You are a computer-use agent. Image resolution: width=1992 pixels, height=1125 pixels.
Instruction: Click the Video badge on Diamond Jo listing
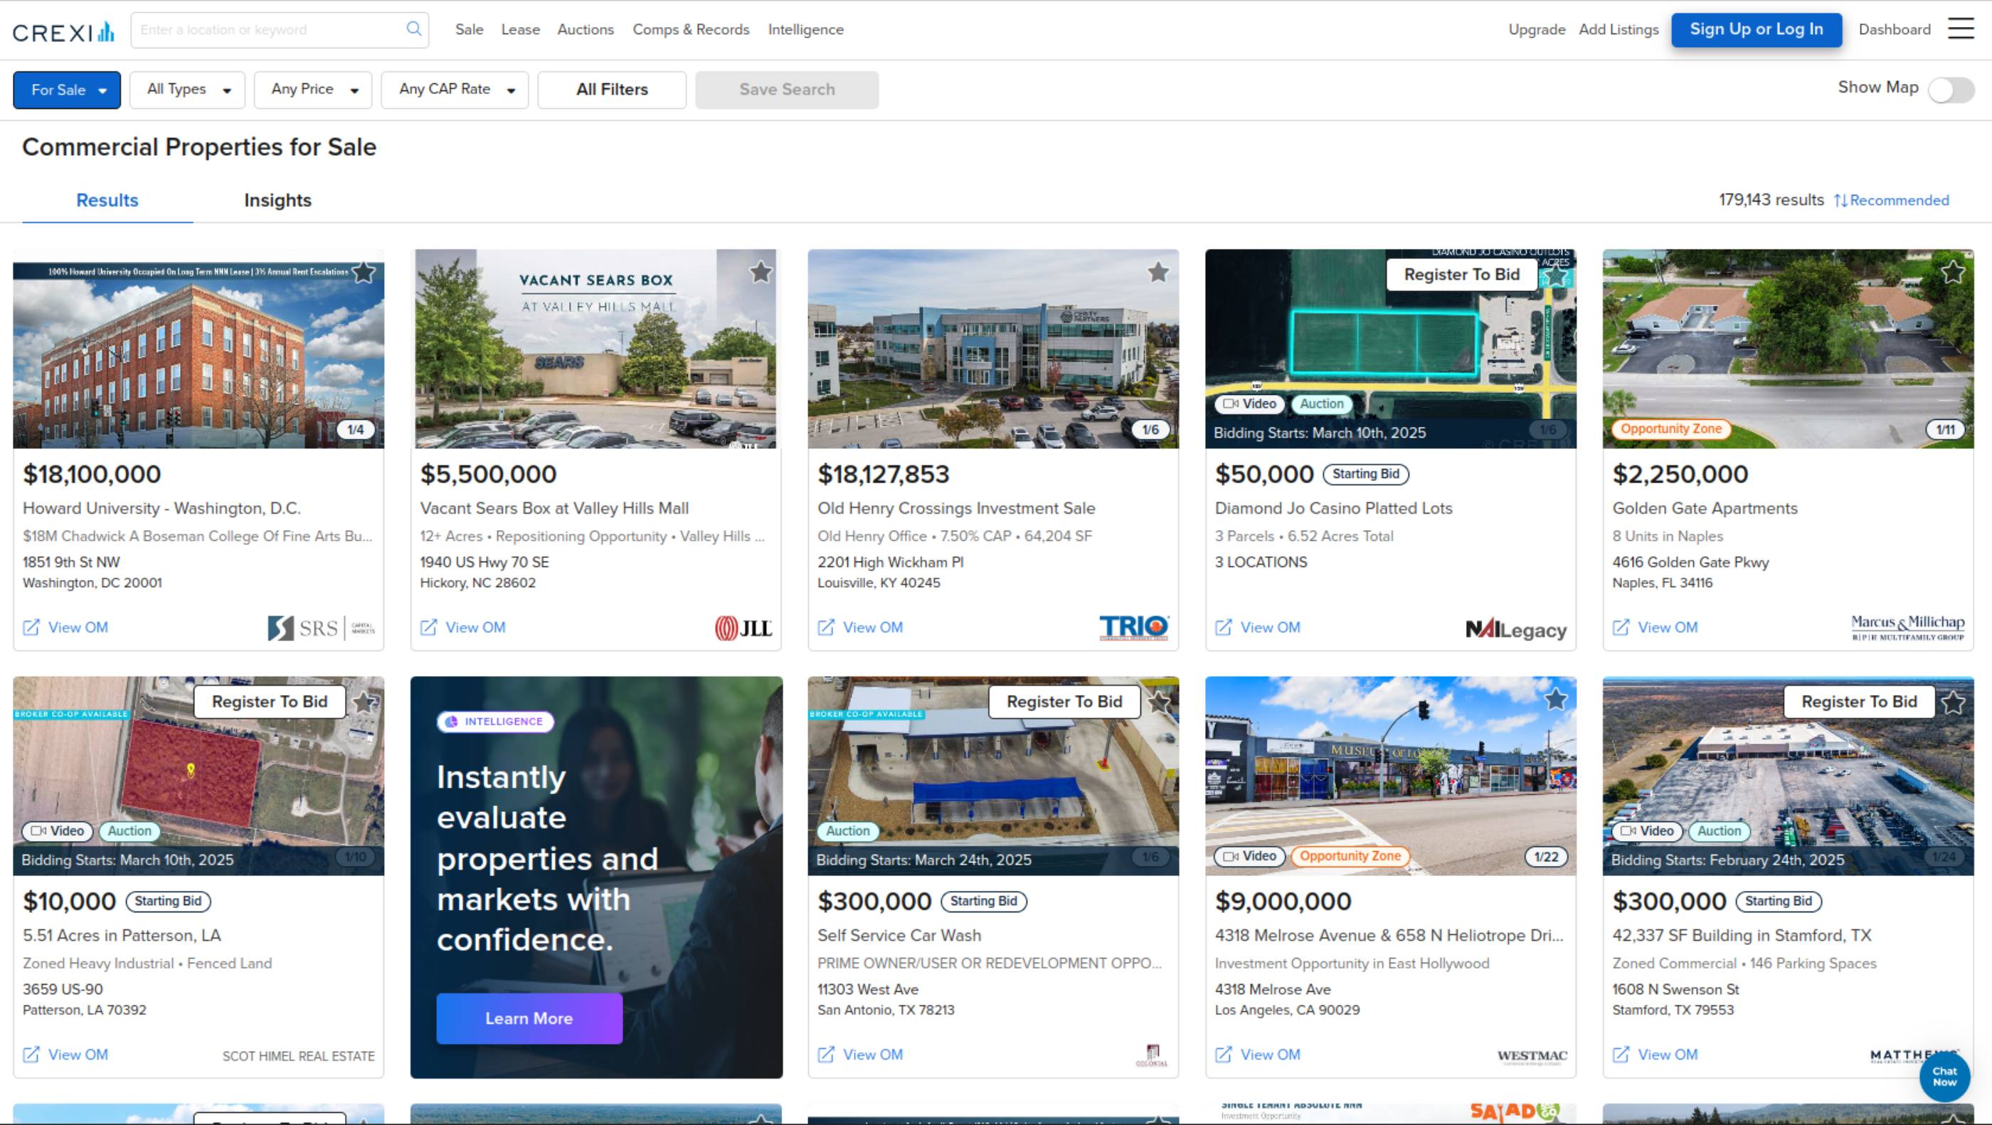click(x=1250, y=403)
